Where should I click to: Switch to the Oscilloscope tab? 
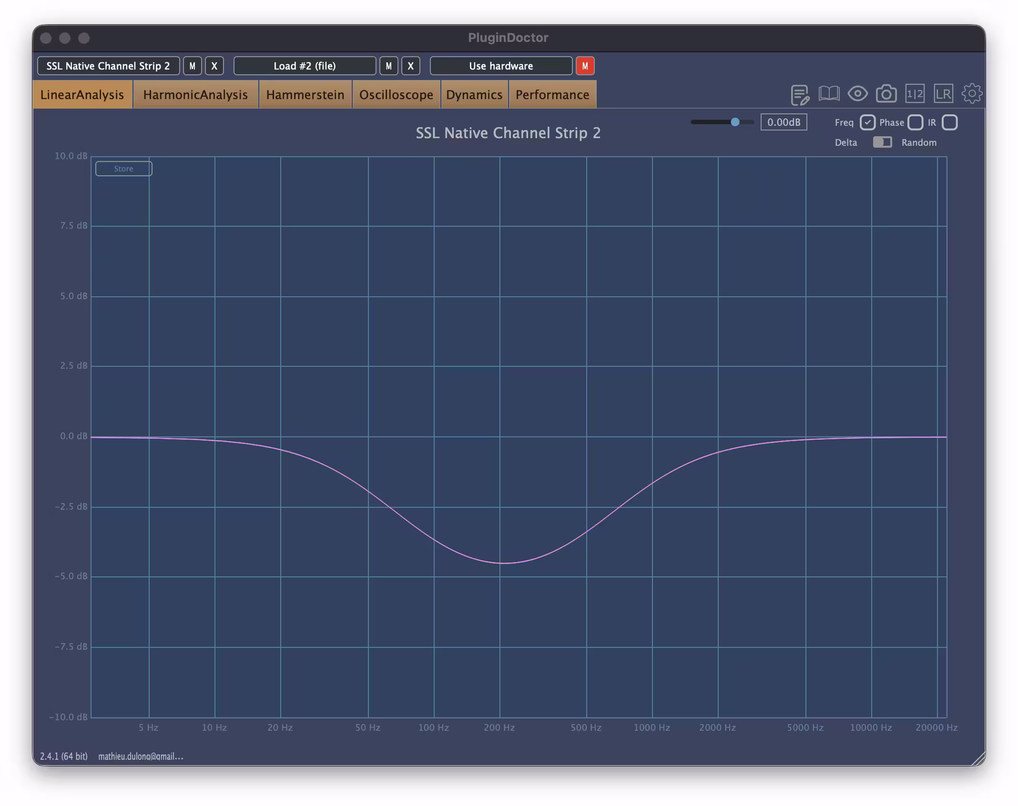tap(396, 94)
